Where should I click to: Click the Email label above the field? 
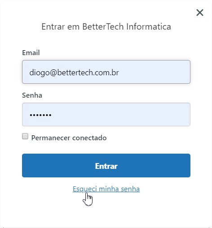click(31, 53)
